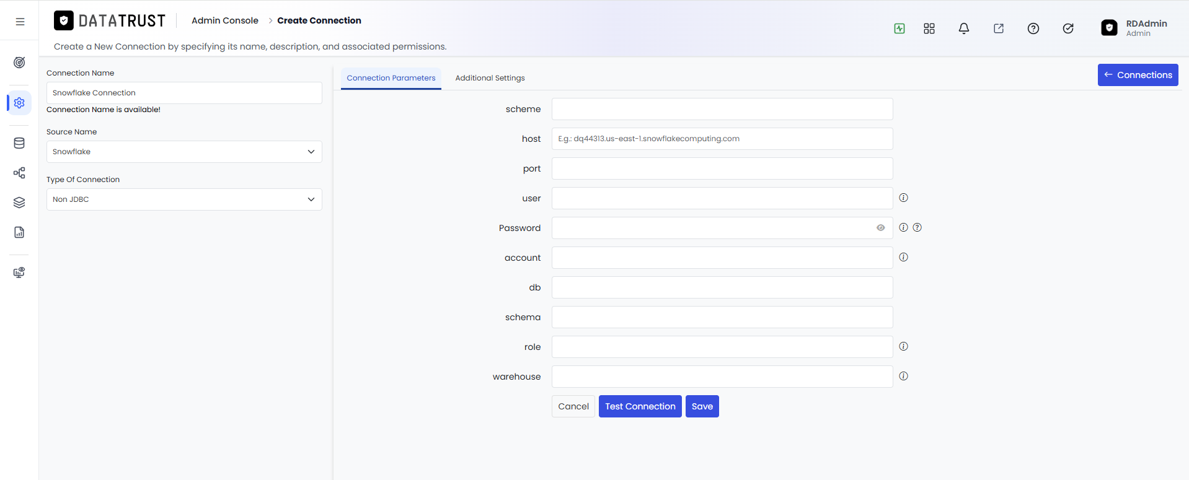Open the apps grid icon
The image size is (1189, 480).
[929, 28]
